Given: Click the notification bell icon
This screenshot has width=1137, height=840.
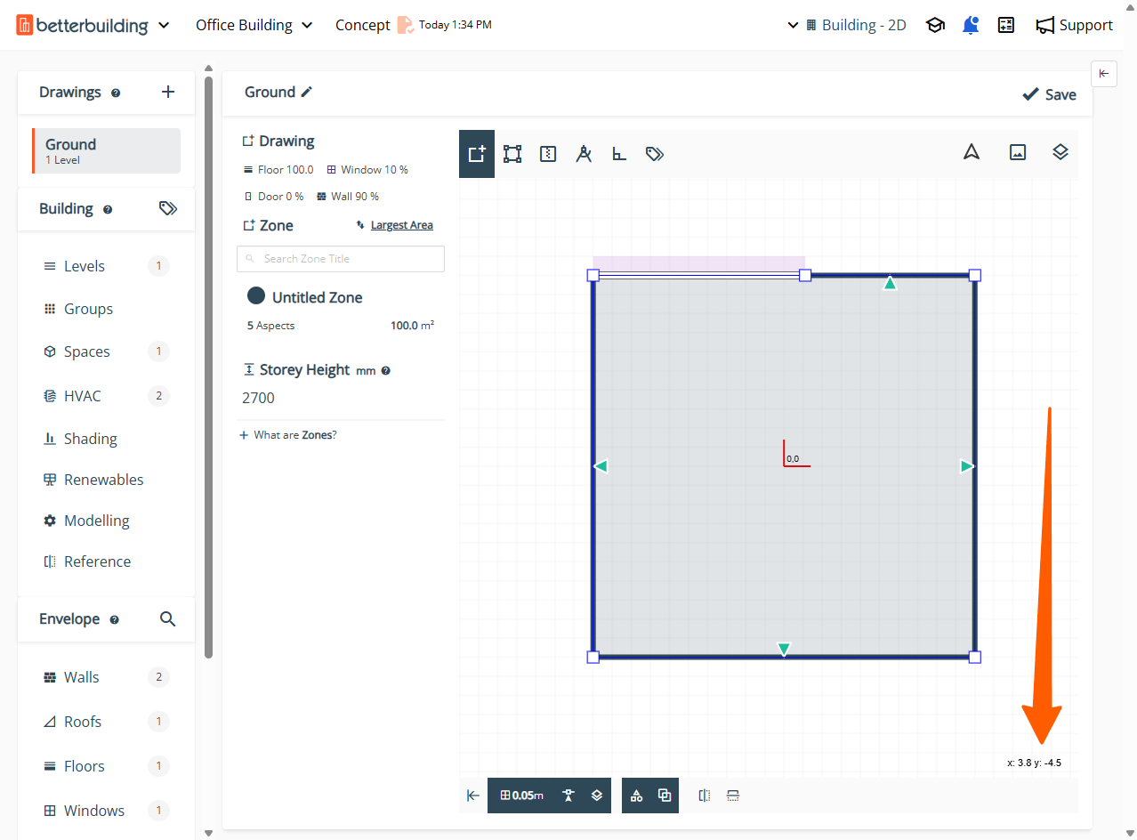Looking at the screenshot, I should [x=971, y=25].
